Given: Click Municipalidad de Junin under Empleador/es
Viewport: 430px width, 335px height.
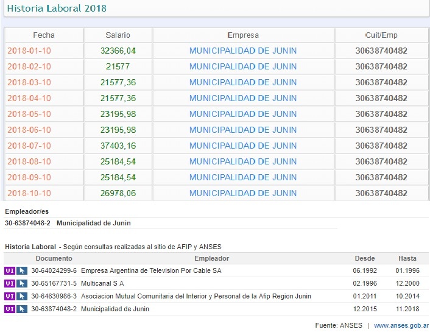Looking at the screenshot, I should click(94, 223).
